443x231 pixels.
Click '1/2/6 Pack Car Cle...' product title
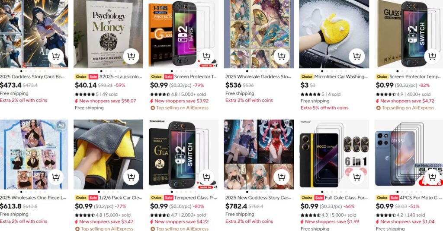coord(121,198)
